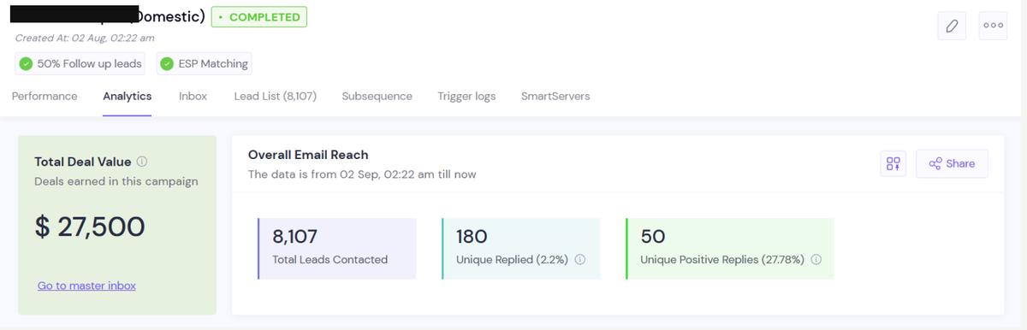
Task: Click the grid layout customize icon
Action: 893,163
